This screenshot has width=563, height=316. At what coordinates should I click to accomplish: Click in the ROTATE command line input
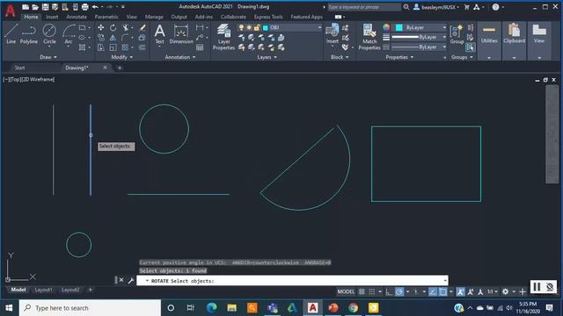click(x=292, y=281)
